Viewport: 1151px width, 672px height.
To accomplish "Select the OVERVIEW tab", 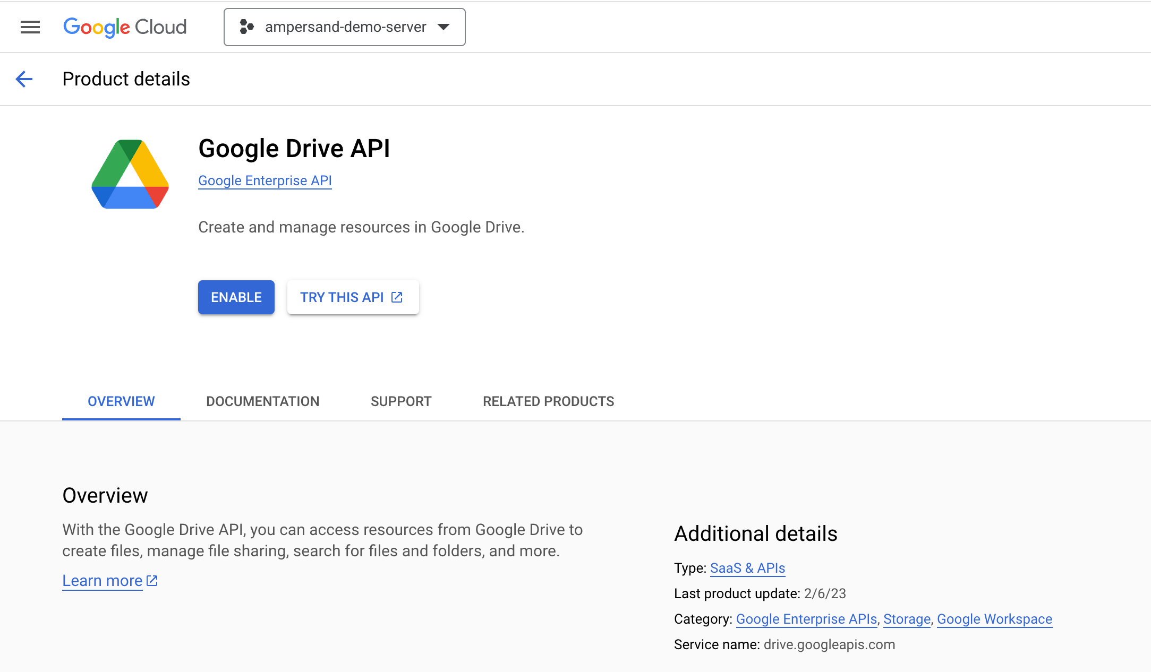I will click(121, 401).
